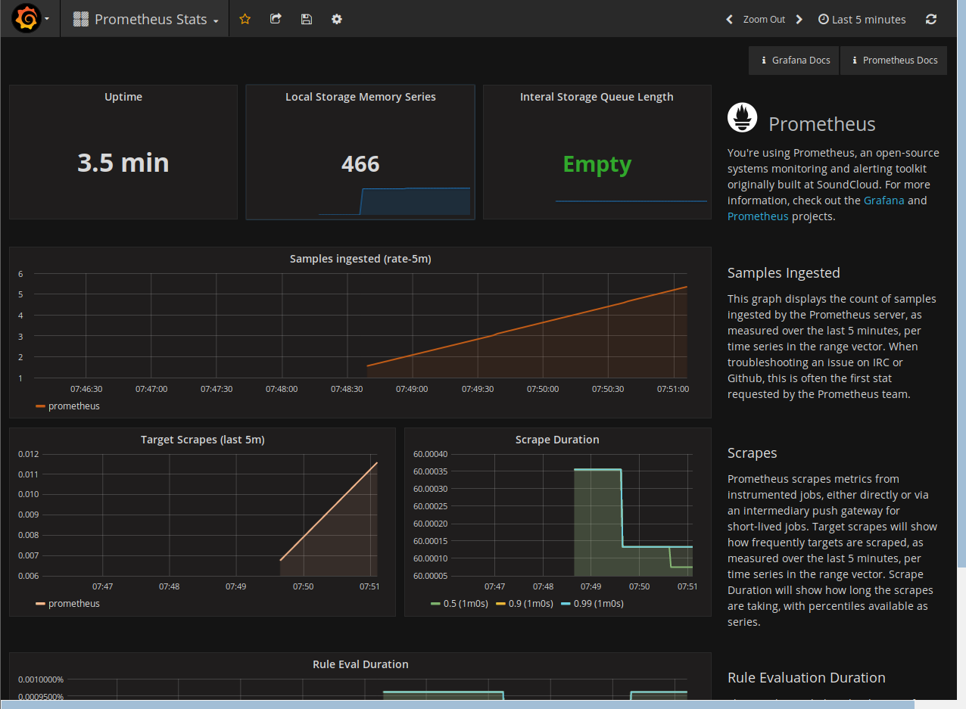966x709 pixels.
Task: Open dashboard settings via the gear icon
Action: pos(336,19)
